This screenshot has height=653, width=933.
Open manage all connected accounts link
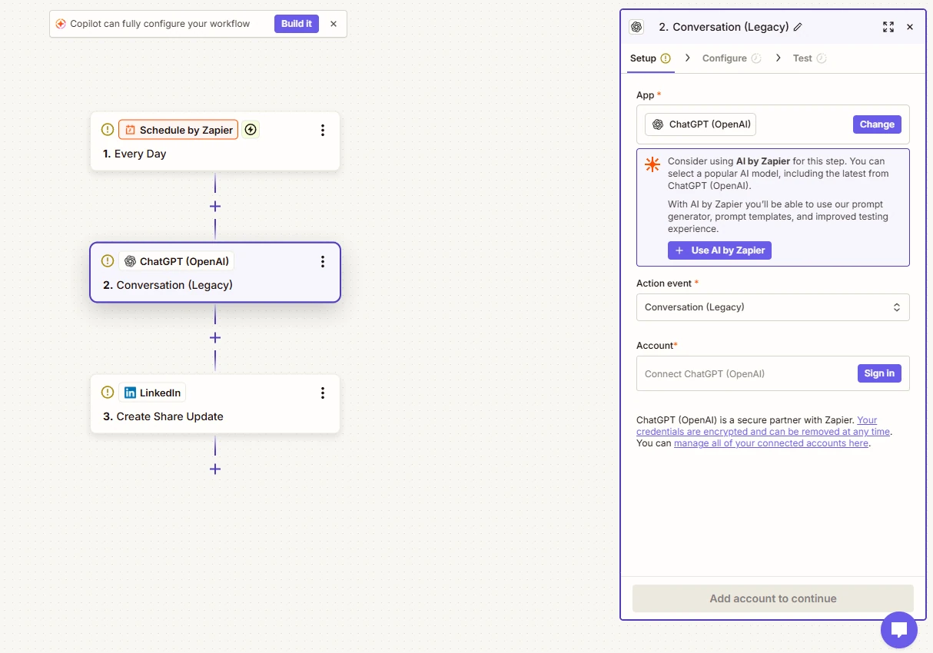pos(771,443)
